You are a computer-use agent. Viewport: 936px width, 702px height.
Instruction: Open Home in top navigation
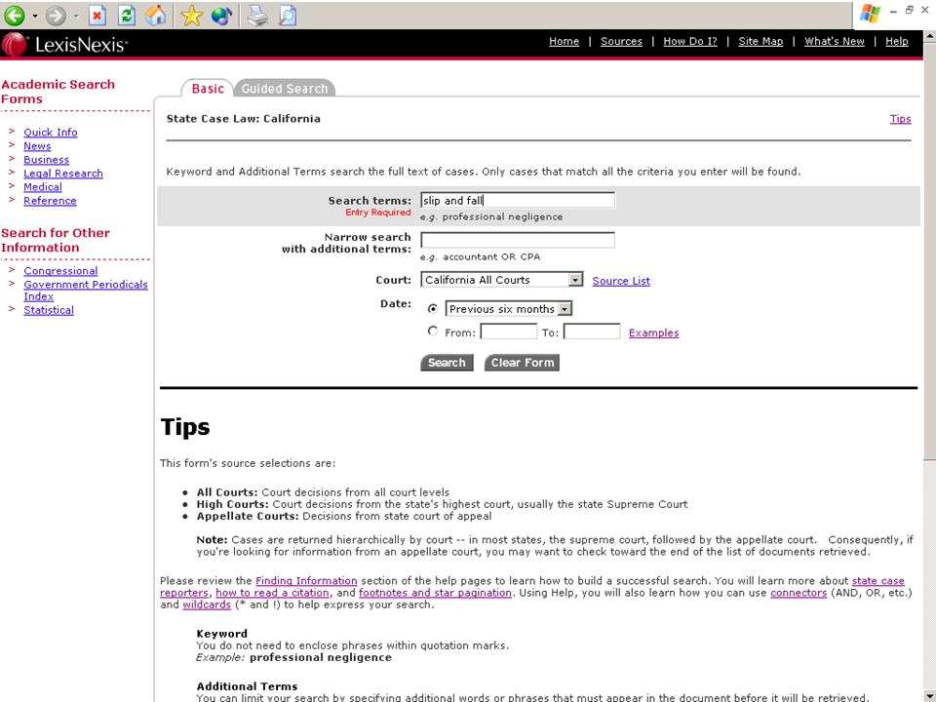coord(565,41)
